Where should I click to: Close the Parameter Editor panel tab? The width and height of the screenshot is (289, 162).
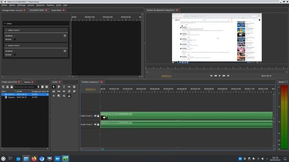tap(46, 10)
